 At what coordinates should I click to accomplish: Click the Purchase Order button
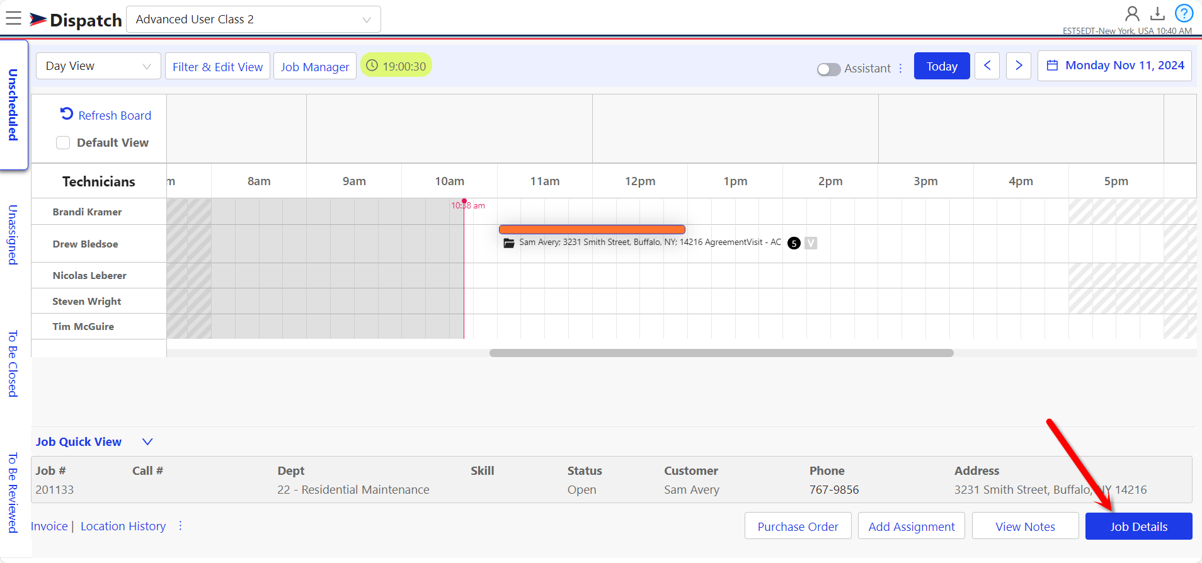(798, 526)
